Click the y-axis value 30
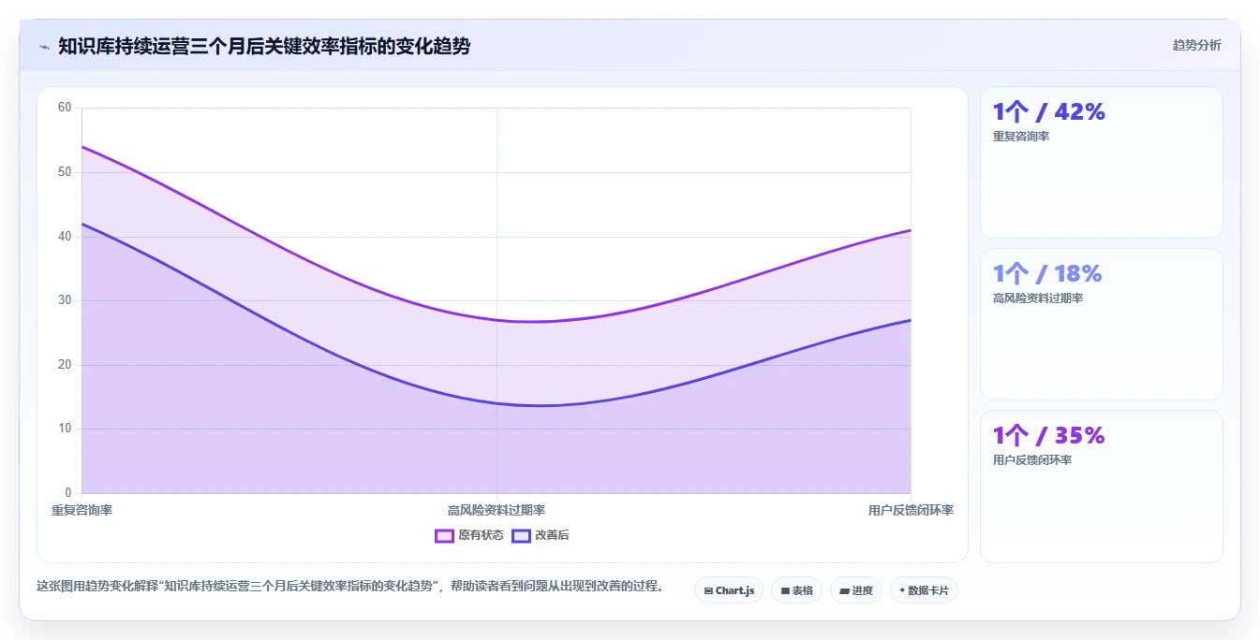This screenshot has height=640, width=1260. coord(65,300)
